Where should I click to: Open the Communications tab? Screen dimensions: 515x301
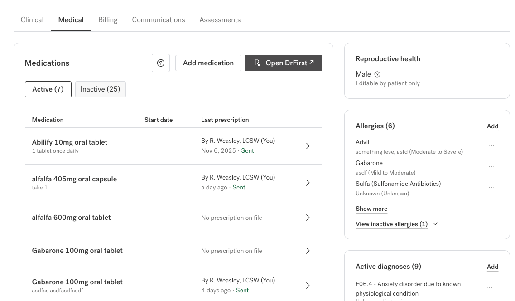(159, 20)
